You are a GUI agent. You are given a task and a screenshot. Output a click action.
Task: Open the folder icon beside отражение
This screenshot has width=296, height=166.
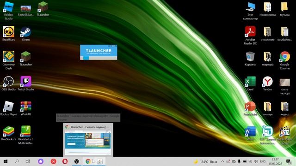[285, 34]
